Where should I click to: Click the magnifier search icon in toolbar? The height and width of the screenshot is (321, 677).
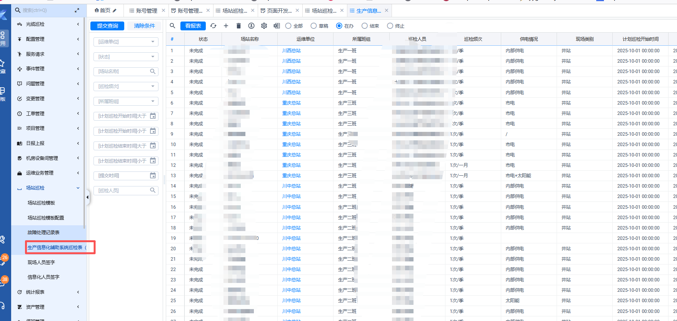click(x=173, y=26)
